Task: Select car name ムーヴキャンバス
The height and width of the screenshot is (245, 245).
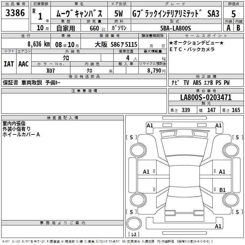Action: (79, 13)
